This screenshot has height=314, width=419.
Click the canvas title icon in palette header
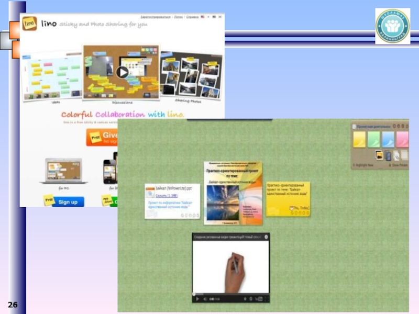point(354,127)
